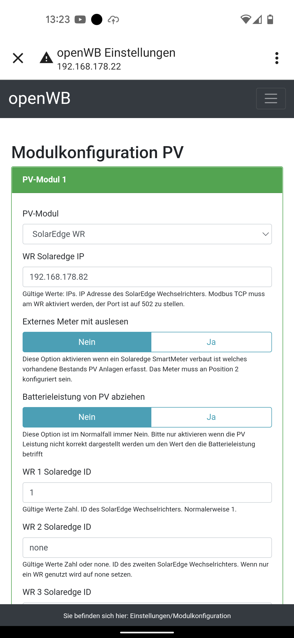Open the openWB hamburger navigation menu
Screen dimensions: 294x638
(x=271, y=98)
